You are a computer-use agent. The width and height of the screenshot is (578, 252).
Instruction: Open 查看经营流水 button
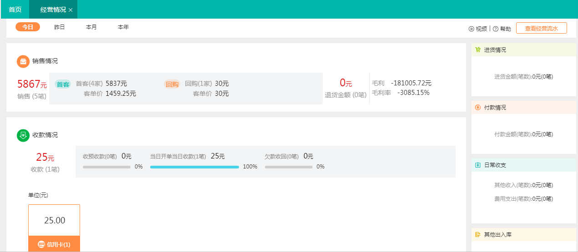[542, 28]
